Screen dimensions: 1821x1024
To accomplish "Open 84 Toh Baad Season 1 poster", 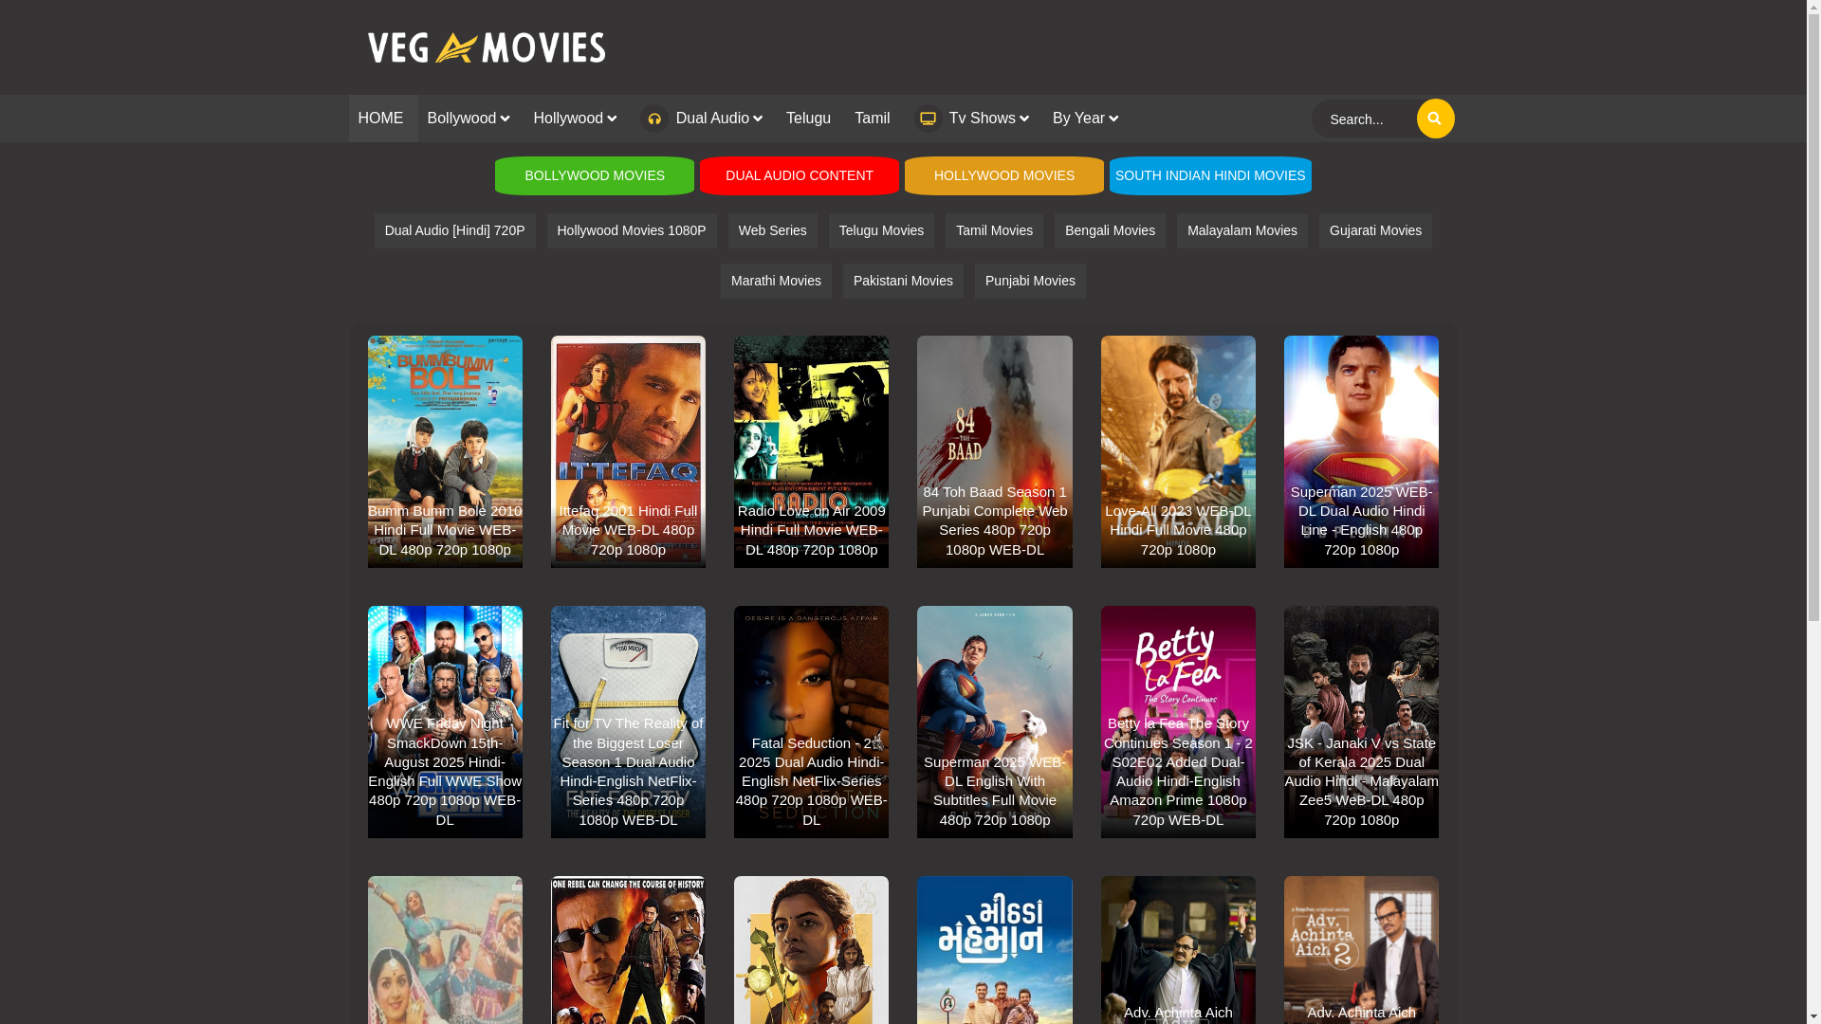I will tap(995, 451).
